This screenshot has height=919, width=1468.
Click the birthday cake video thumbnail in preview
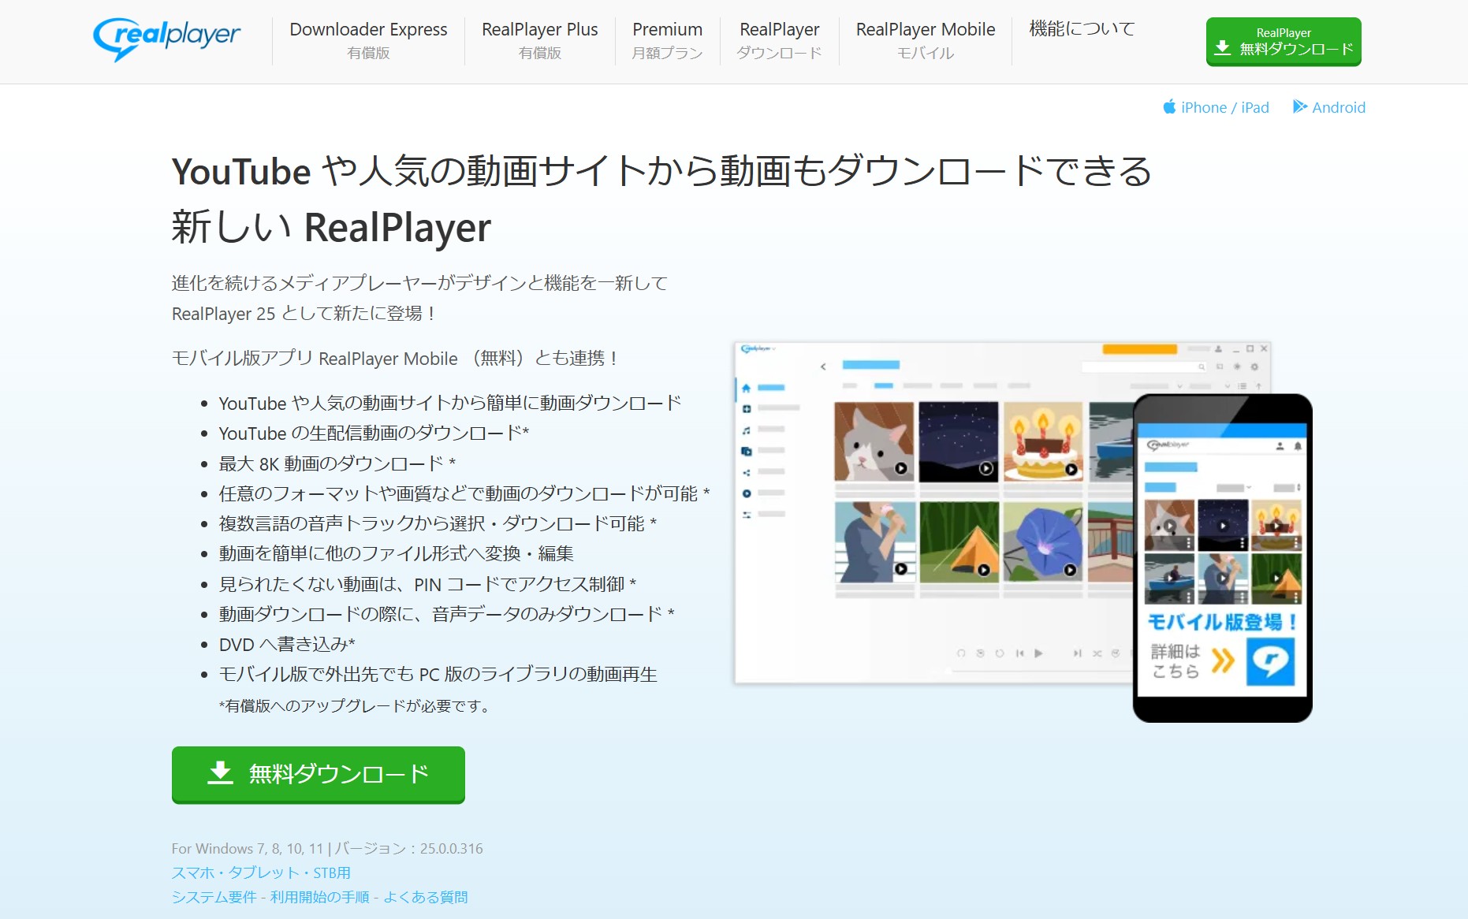[x=1043, y=441]
